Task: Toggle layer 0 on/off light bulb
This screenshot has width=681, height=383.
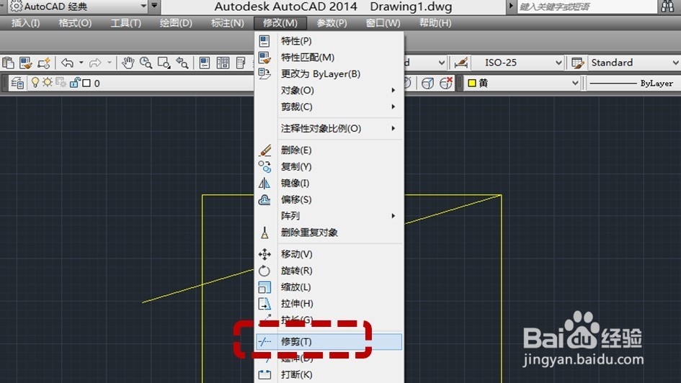Action: coord(35,82)
